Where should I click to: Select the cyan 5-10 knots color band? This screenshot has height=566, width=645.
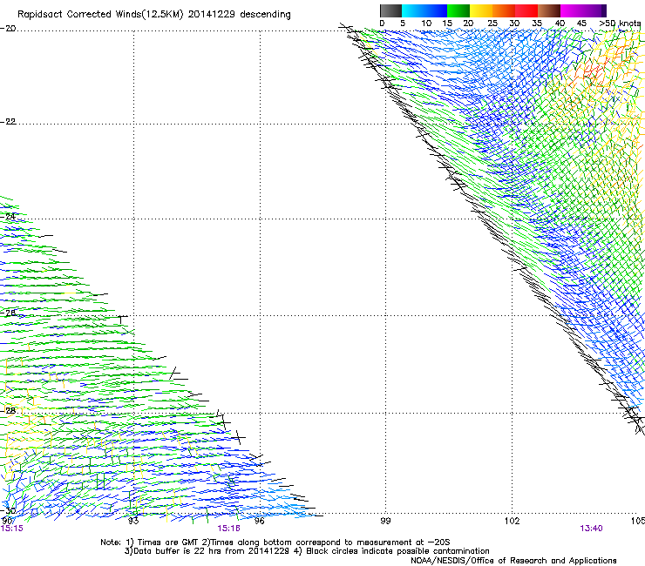coord(413,10)
